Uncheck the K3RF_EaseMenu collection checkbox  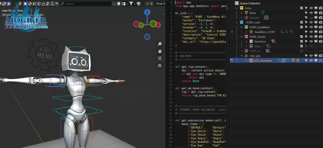[302, 27]
